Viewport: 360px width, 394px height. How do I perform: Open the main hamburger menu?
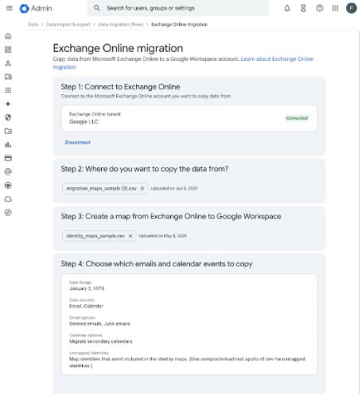coord(10,8)
